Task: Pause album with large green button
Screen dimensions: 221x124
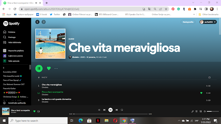Action: (x=39, y=69)
